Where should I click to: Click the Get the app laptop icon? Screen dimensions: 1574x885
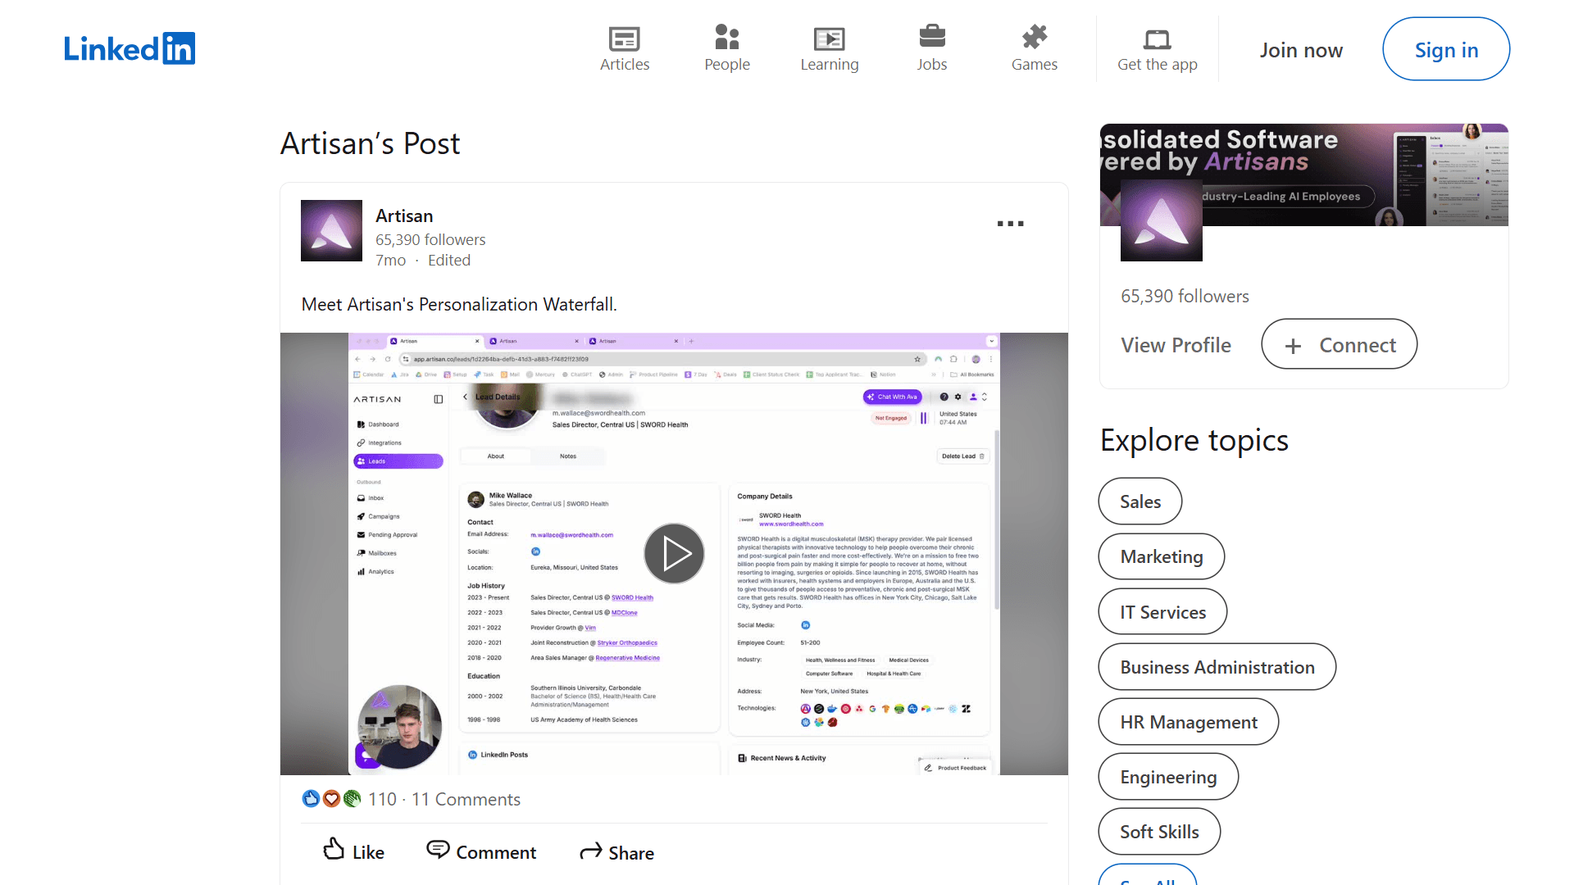coord(1157,38)
